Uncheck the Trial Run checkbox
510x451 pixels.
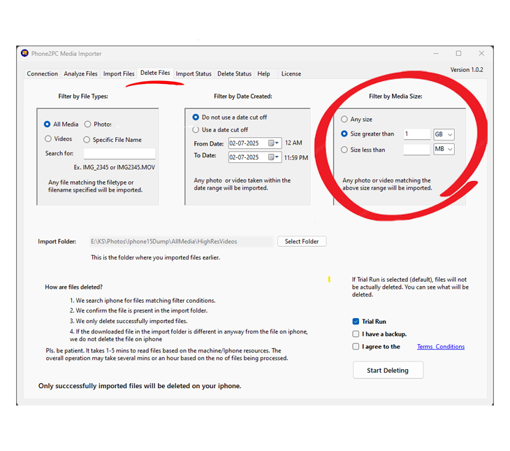[x=356, y=322]
